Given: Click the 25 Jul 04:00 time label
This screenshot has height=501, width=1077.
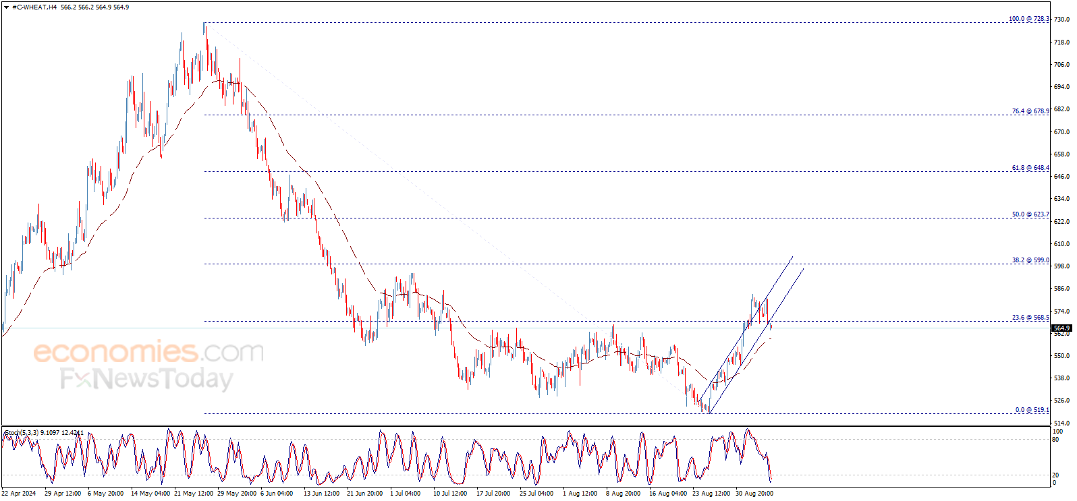Looking at the screenshot, I should (x=536, y=494).
